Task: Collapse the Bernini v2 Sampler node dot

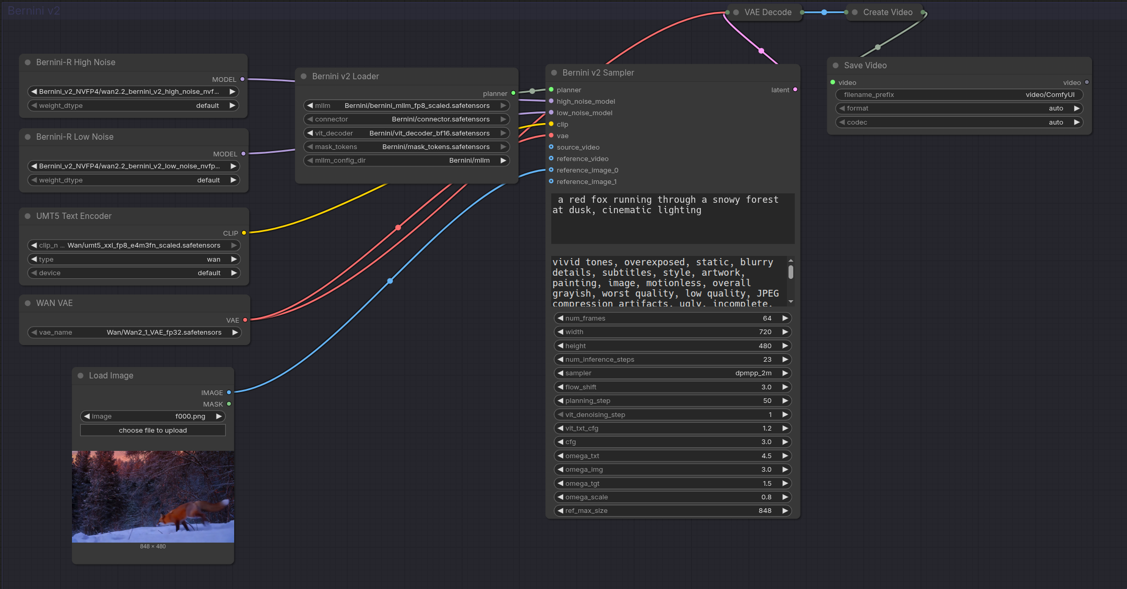Action: 554,73
